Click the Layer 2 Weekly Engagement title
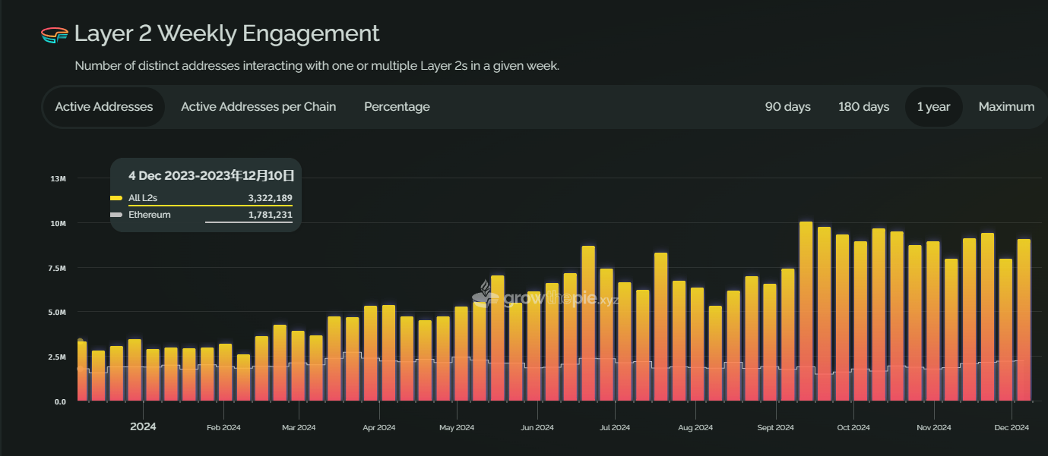 coord(226,34)
